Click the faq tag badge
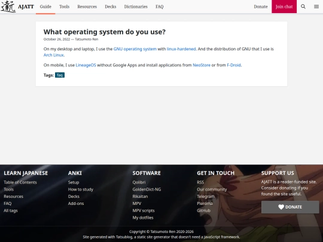Viewport: 323px width, 242px height. click(x=60, y=75)
